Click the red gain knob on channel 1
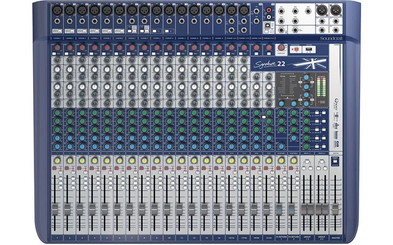The image size is (393, 245). (x=56, y=47)
